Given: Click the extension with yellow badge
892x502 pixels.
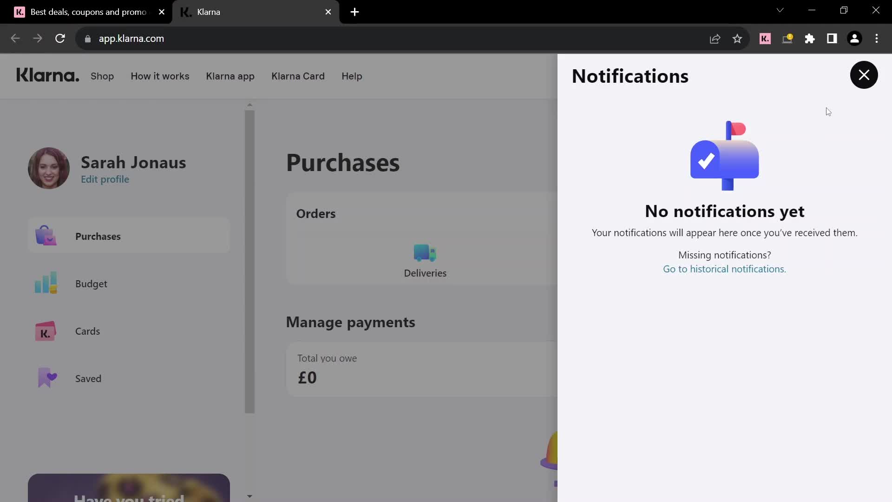Looking at the screenshot, I should (x=787, y=39).
